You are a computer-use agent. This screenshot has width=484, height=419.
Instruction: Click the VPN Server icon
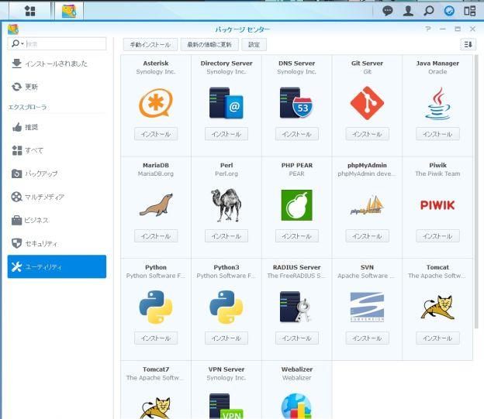pyautogui.click(x=226, y=406)
